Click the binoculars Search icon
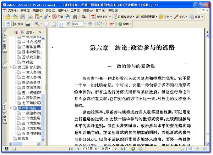 75,17
